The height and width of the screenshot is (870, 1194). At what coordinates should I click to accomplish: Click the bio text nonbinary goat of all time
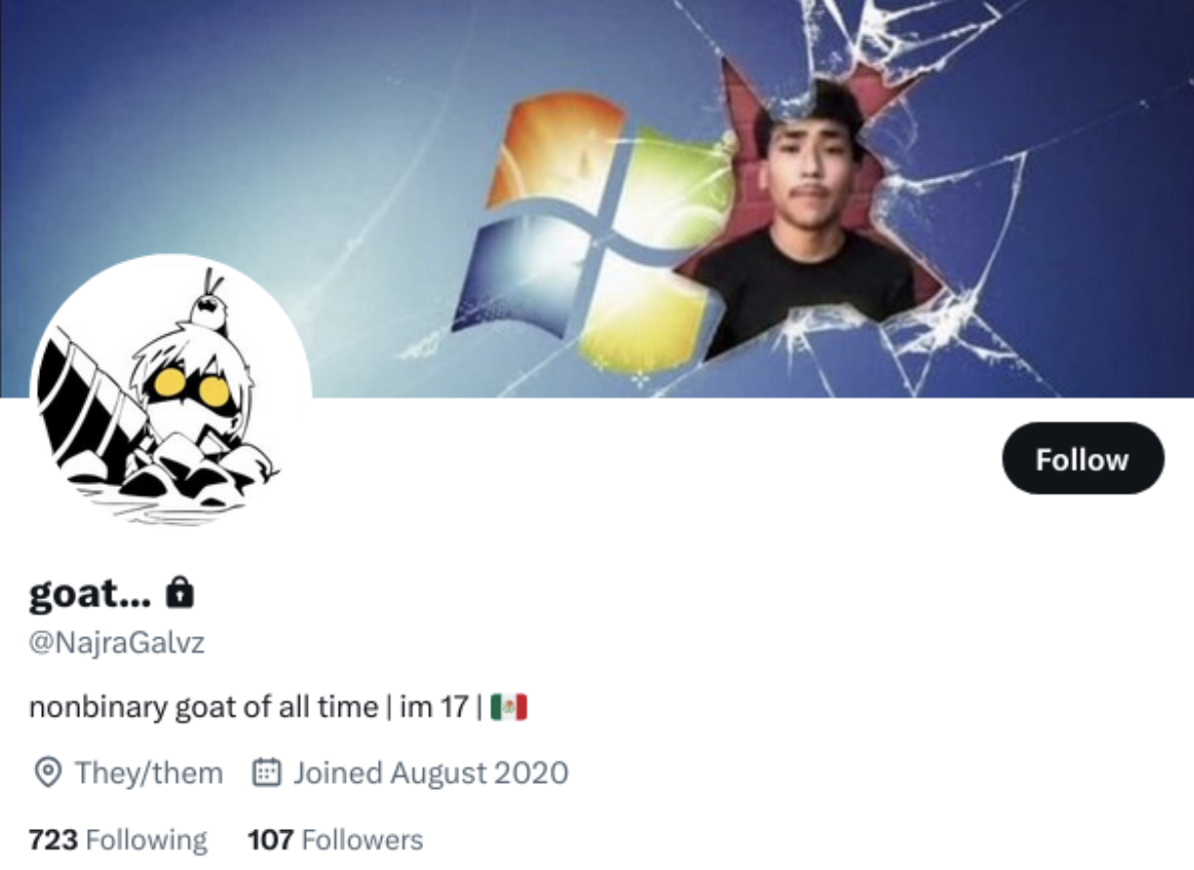(203, 707)
